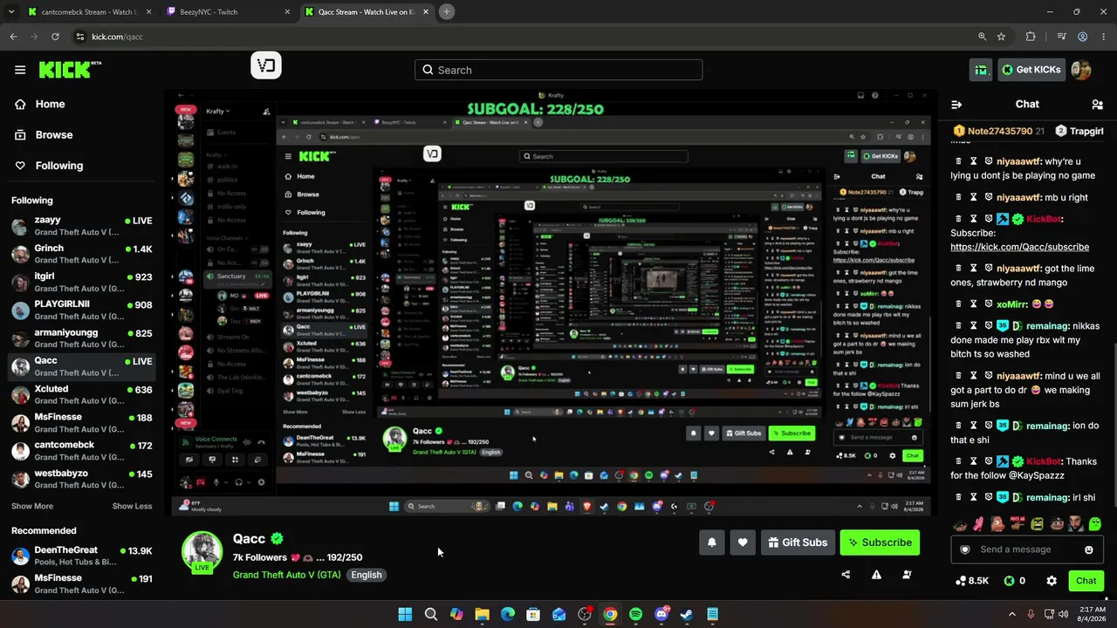This screenshot has height=628, width=1117.
Task: Show hidden system tray icons
Action: [1012, 615]
